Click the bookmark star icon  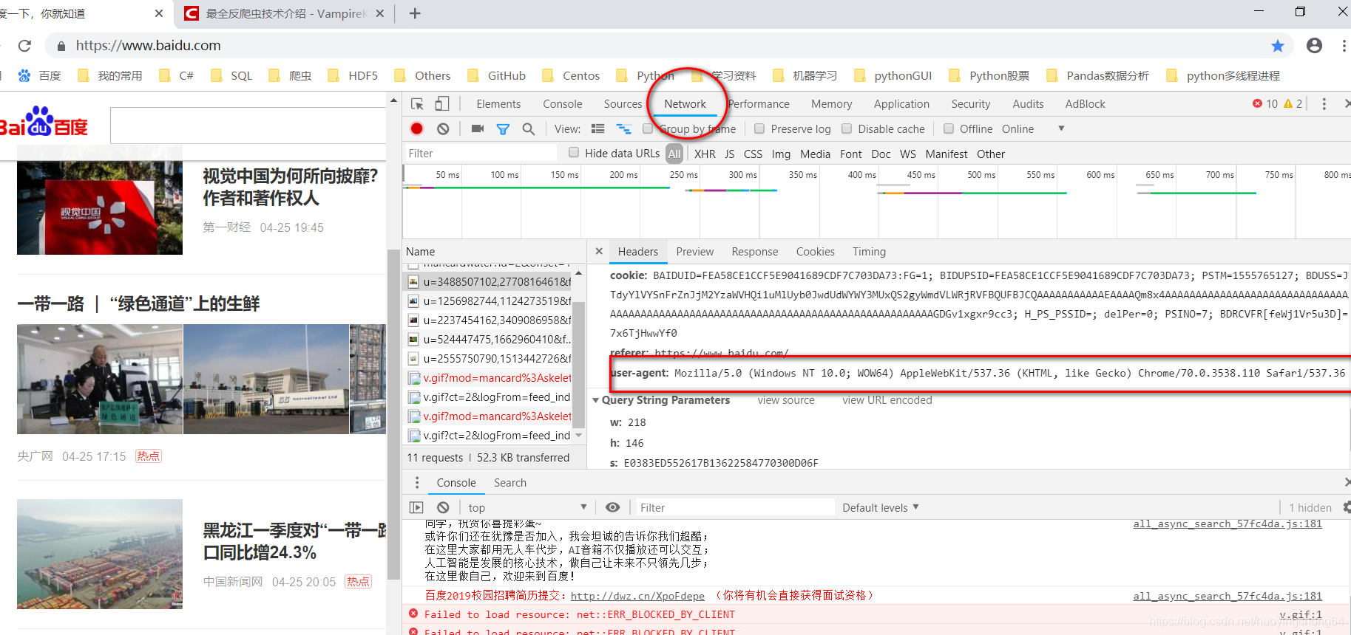pyautogui.click(x=1278, y=46)
